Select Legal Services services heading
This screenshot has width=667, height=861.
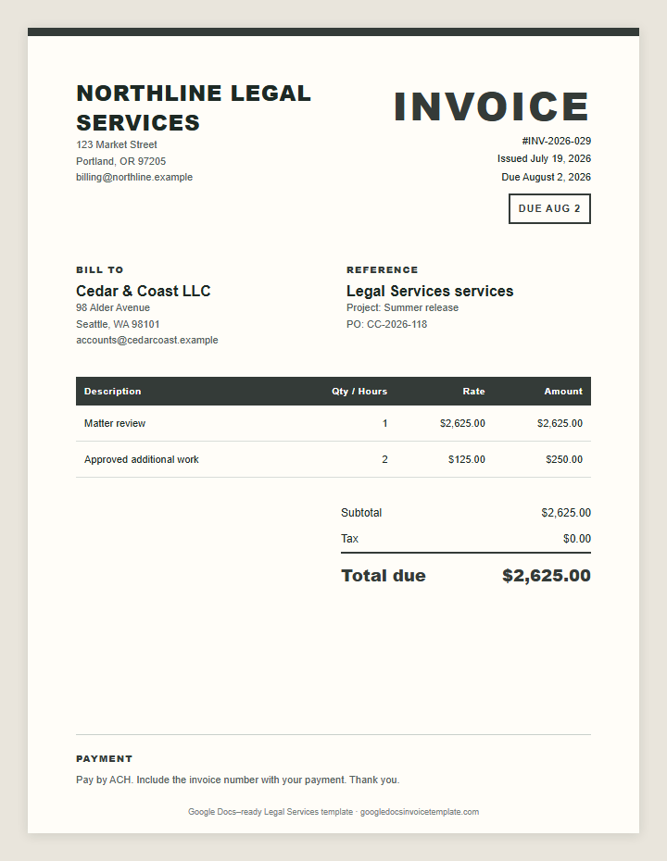point(430,291)
